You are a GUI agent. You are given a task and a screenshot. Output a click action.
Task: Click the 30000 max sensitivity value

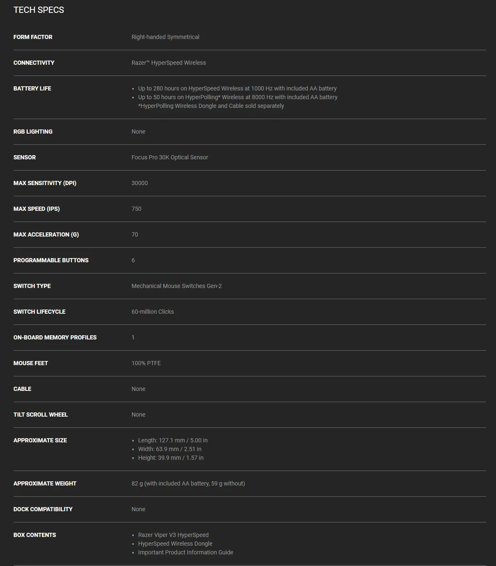[x=140, y=183]
